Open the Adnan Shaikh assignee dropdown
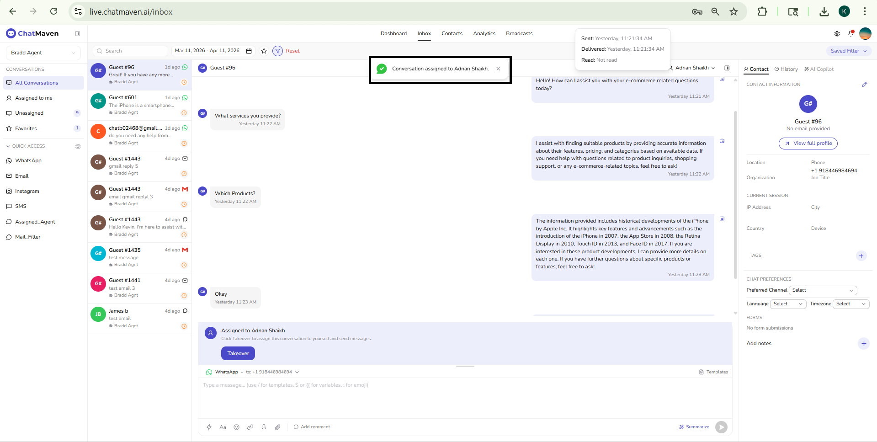The height and width of the screenshot is (442, 877). click(x=693, y=68)
